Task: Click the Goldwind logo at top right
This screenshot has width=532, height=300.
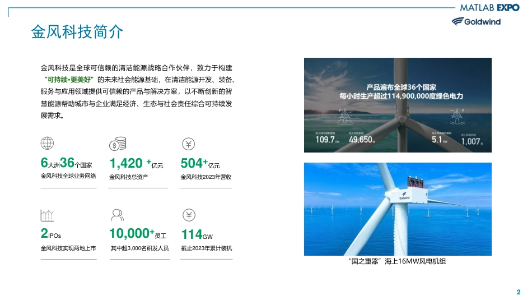Action: point(476,21)
